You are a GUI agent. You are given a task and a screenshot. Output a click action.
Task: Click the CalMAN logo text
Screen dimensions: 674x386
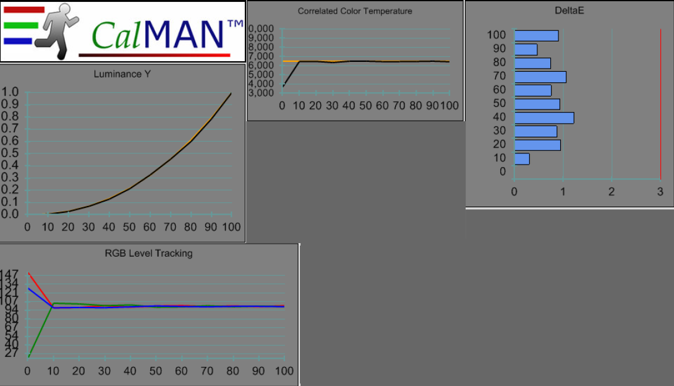point(167,35)
